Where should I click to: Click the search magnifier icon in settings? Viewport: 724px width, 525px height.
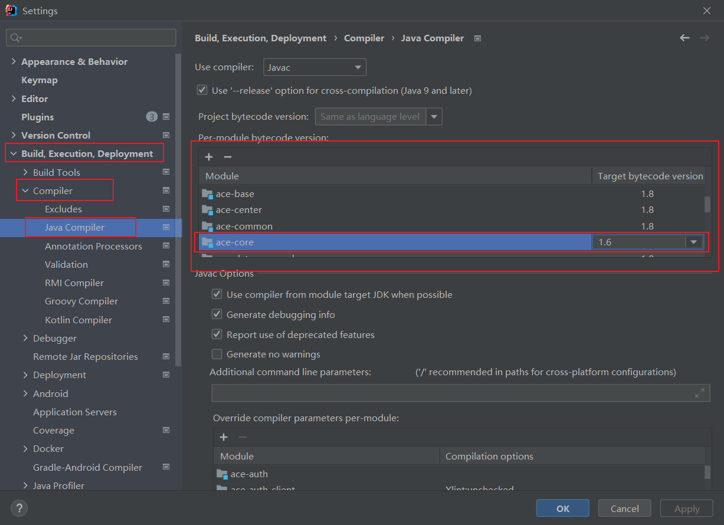click(16, 38)
